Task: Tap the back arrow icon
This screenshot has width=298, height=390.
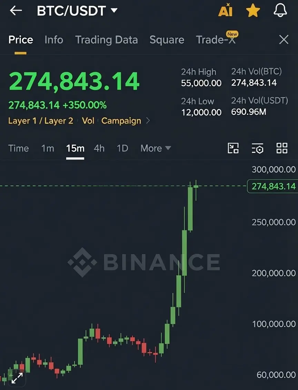Action: coord(16,11)
